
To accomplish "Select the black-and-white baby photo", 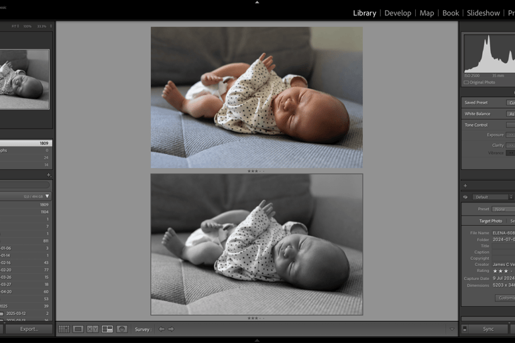I will [257, 245].
